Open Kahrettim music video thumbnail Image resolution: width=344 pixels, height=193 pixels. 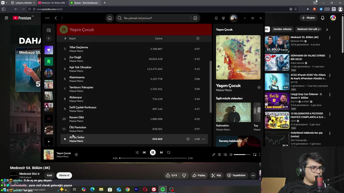pyautogui.click(x=233, y=112)
